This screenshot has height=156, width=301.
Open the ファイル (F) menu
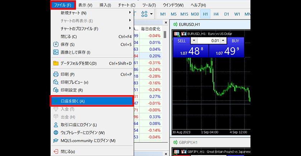[x=63, y=5]
